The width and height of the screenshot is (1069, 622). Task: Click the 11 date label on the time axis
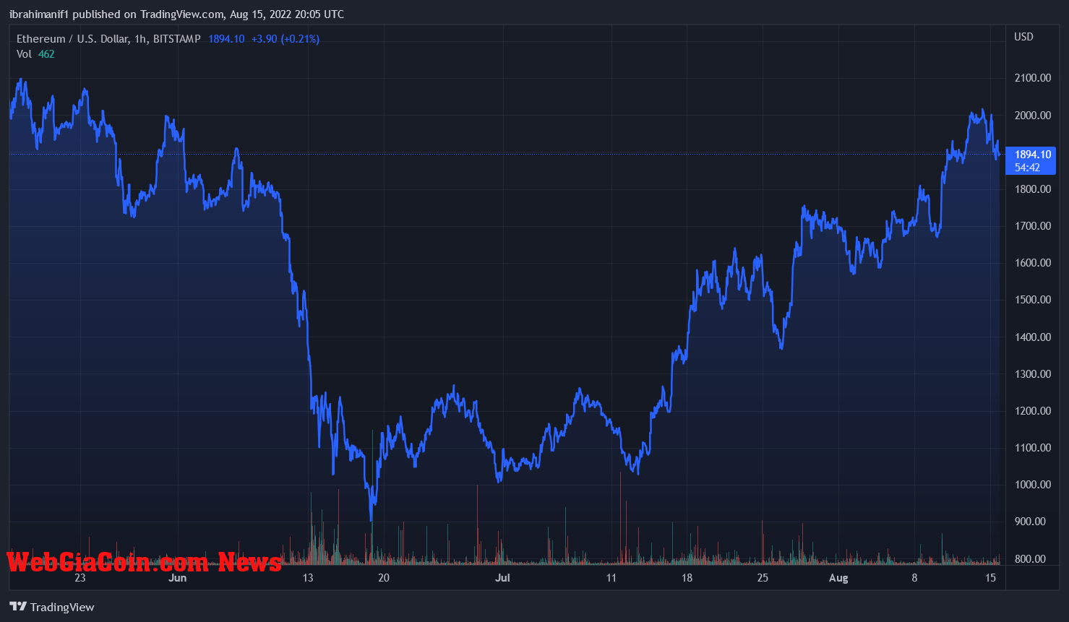[x=611, y=578]
